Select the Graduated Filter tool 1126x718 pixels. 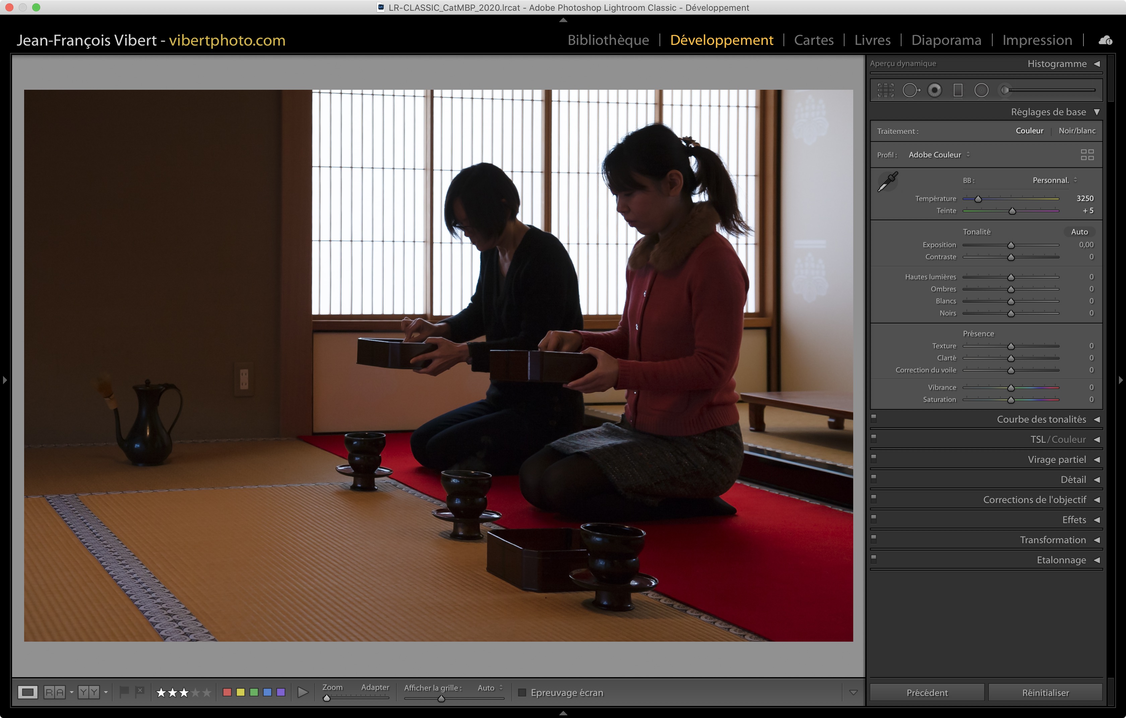[958, 90]
